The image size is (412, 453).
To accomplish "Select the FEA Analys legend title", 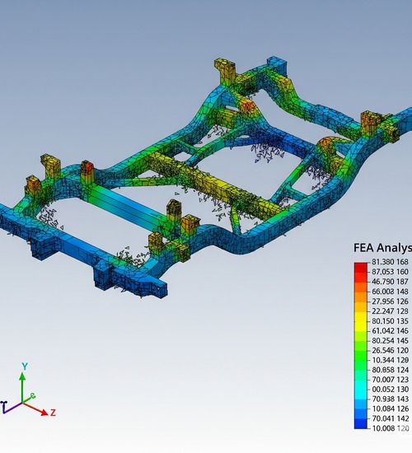I will [x=382, y=248].
